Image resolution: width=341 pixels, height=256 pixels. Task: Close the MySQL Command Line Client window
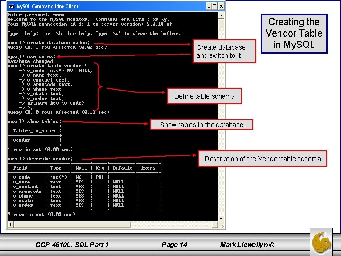221,6
